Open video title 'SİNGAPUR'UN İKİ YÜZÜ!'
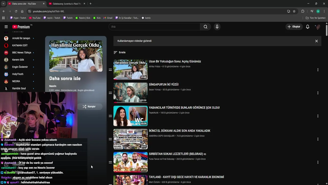 [164, 85]
